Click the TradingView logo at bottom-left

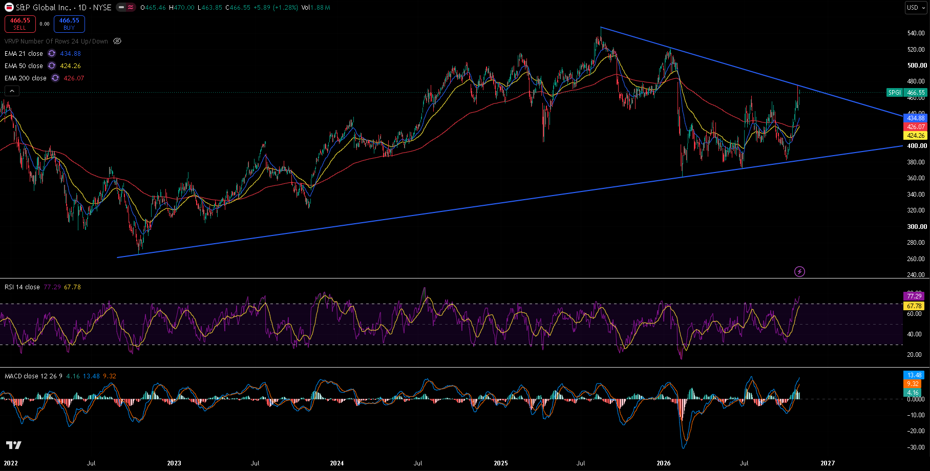[14, 445]
